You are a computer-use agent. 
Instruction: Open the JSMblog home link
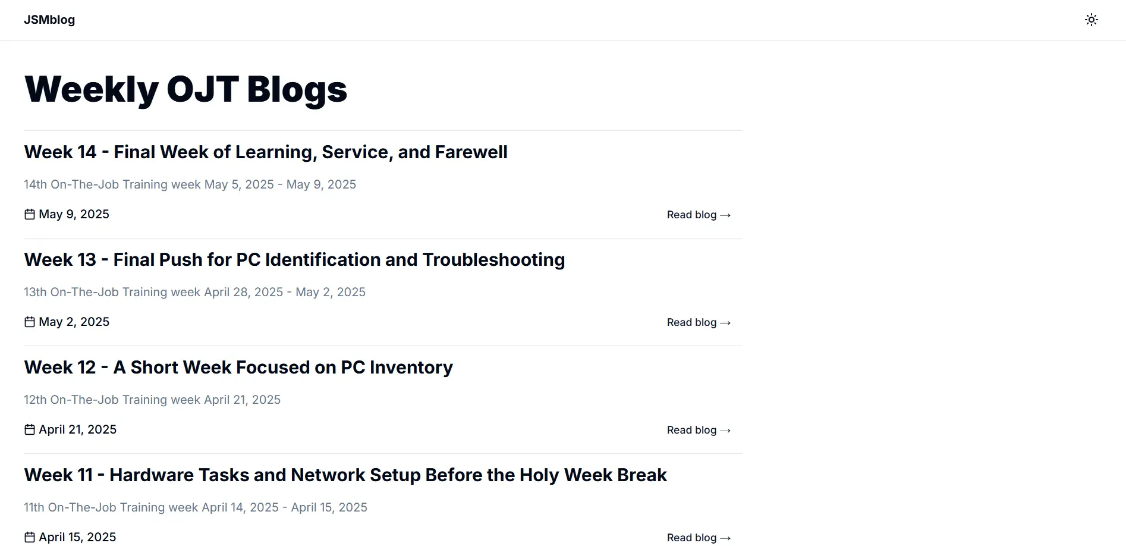click(x=49, y=20)
